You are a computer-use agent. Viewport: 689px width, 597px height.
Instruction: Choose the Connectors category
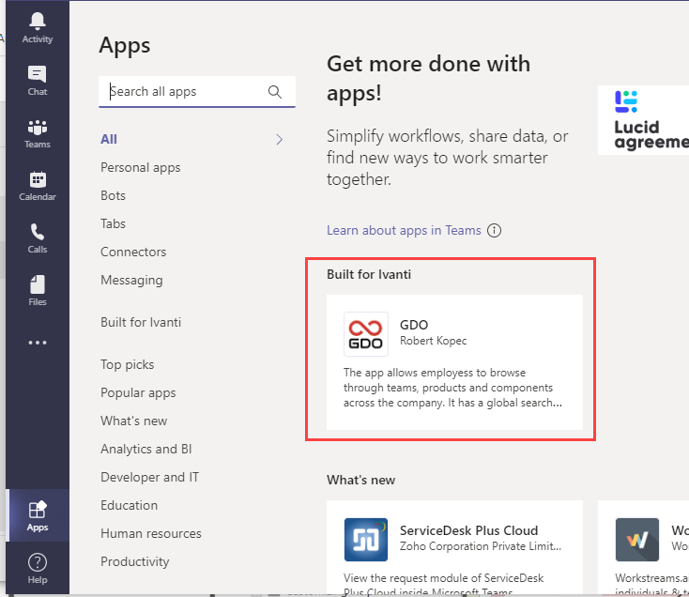point(133,252)
